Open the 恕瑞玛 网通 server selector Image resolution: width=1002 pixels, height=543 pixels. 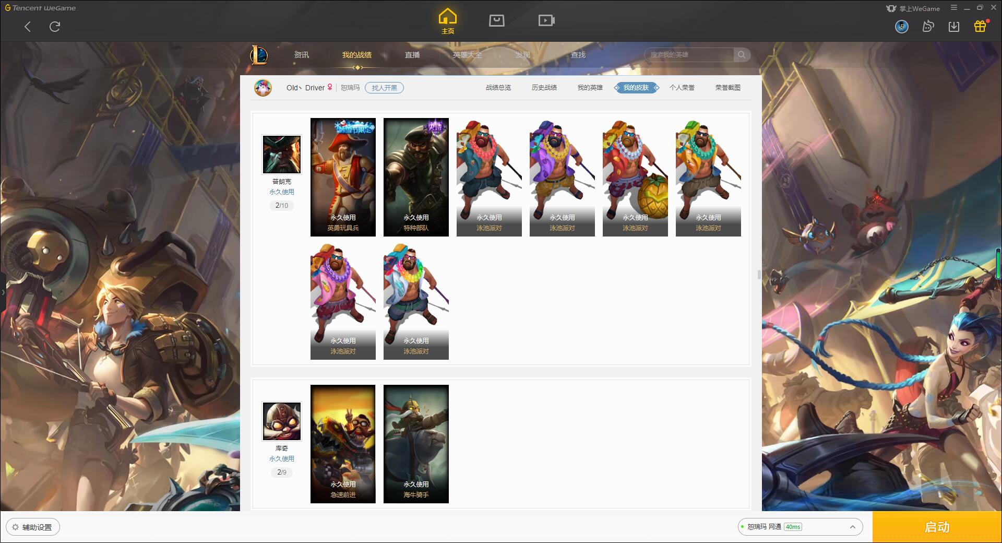point(800,527)
